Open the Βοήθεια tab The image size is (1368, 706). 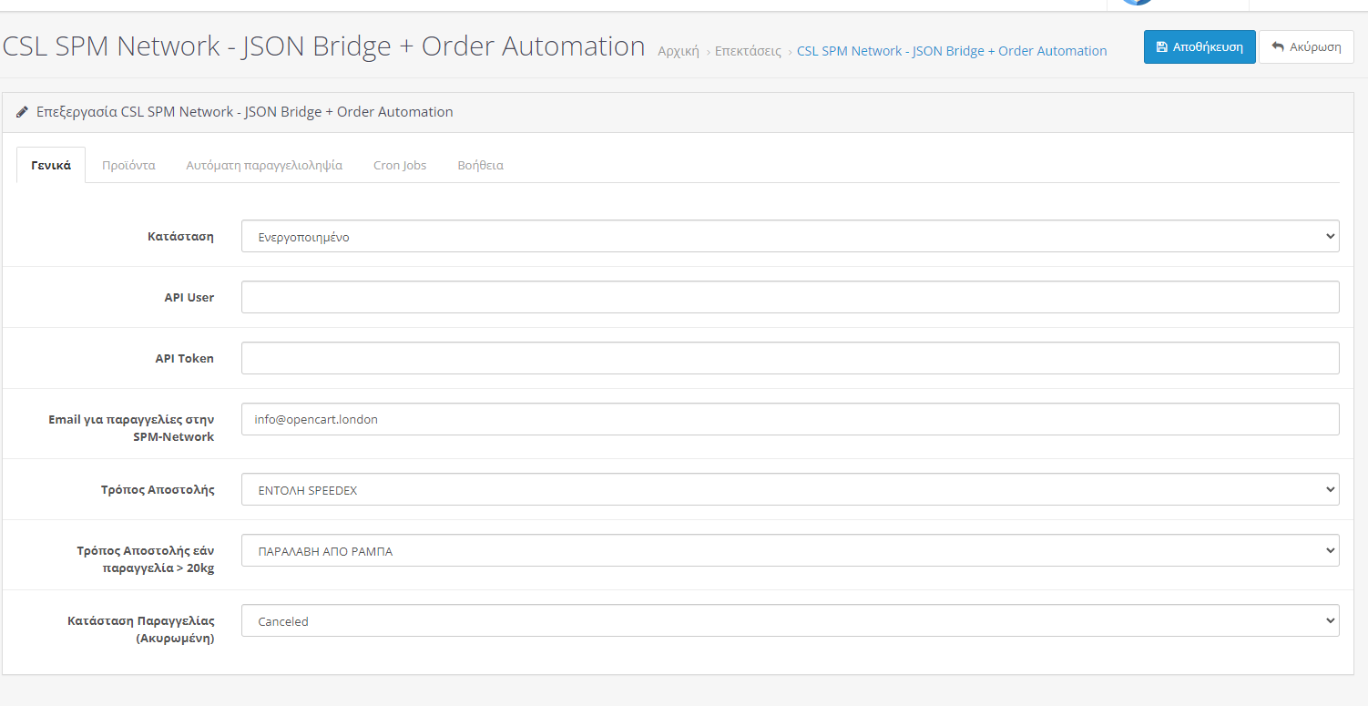[480, 166]
